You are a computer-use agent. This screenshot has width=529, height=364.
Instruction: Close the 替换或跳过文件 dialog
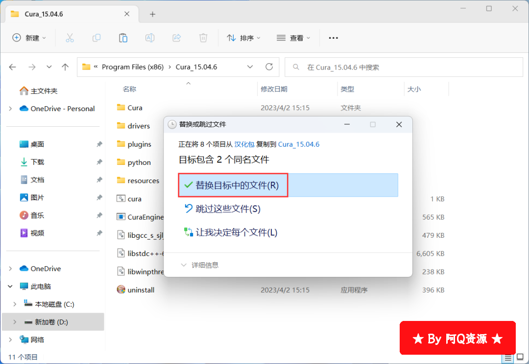point(399,124)
